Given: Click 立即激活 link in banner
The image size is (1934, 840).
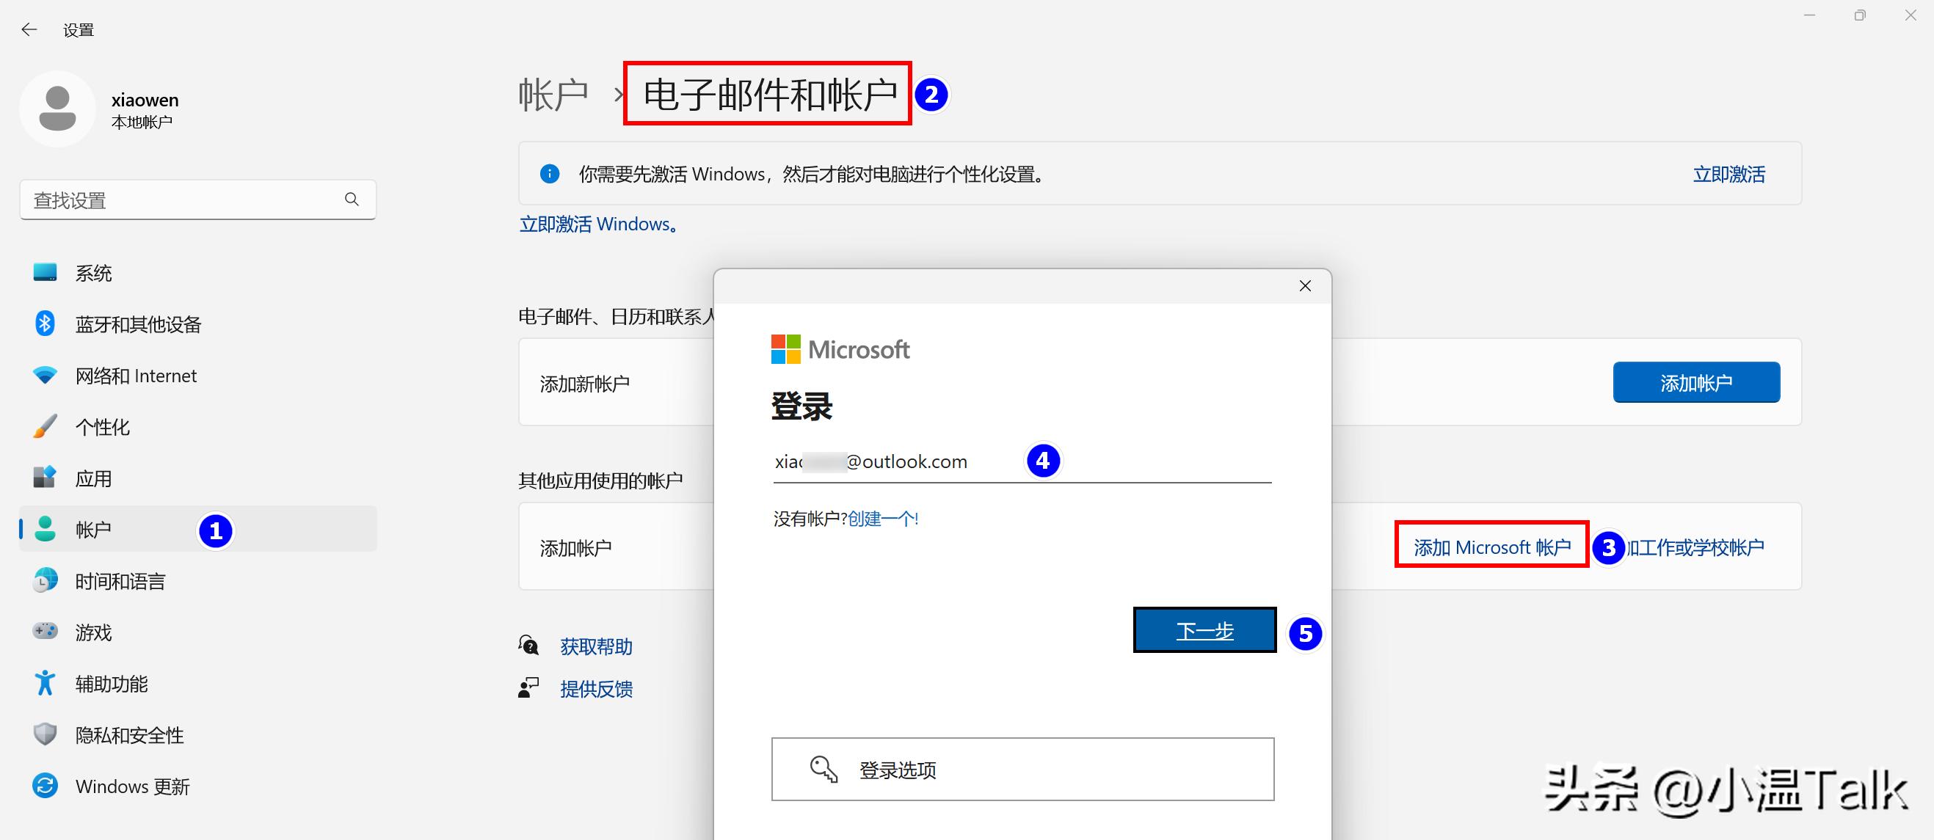Looking at the screenshot, I should pyautogui.click(x=1728, y=174).
